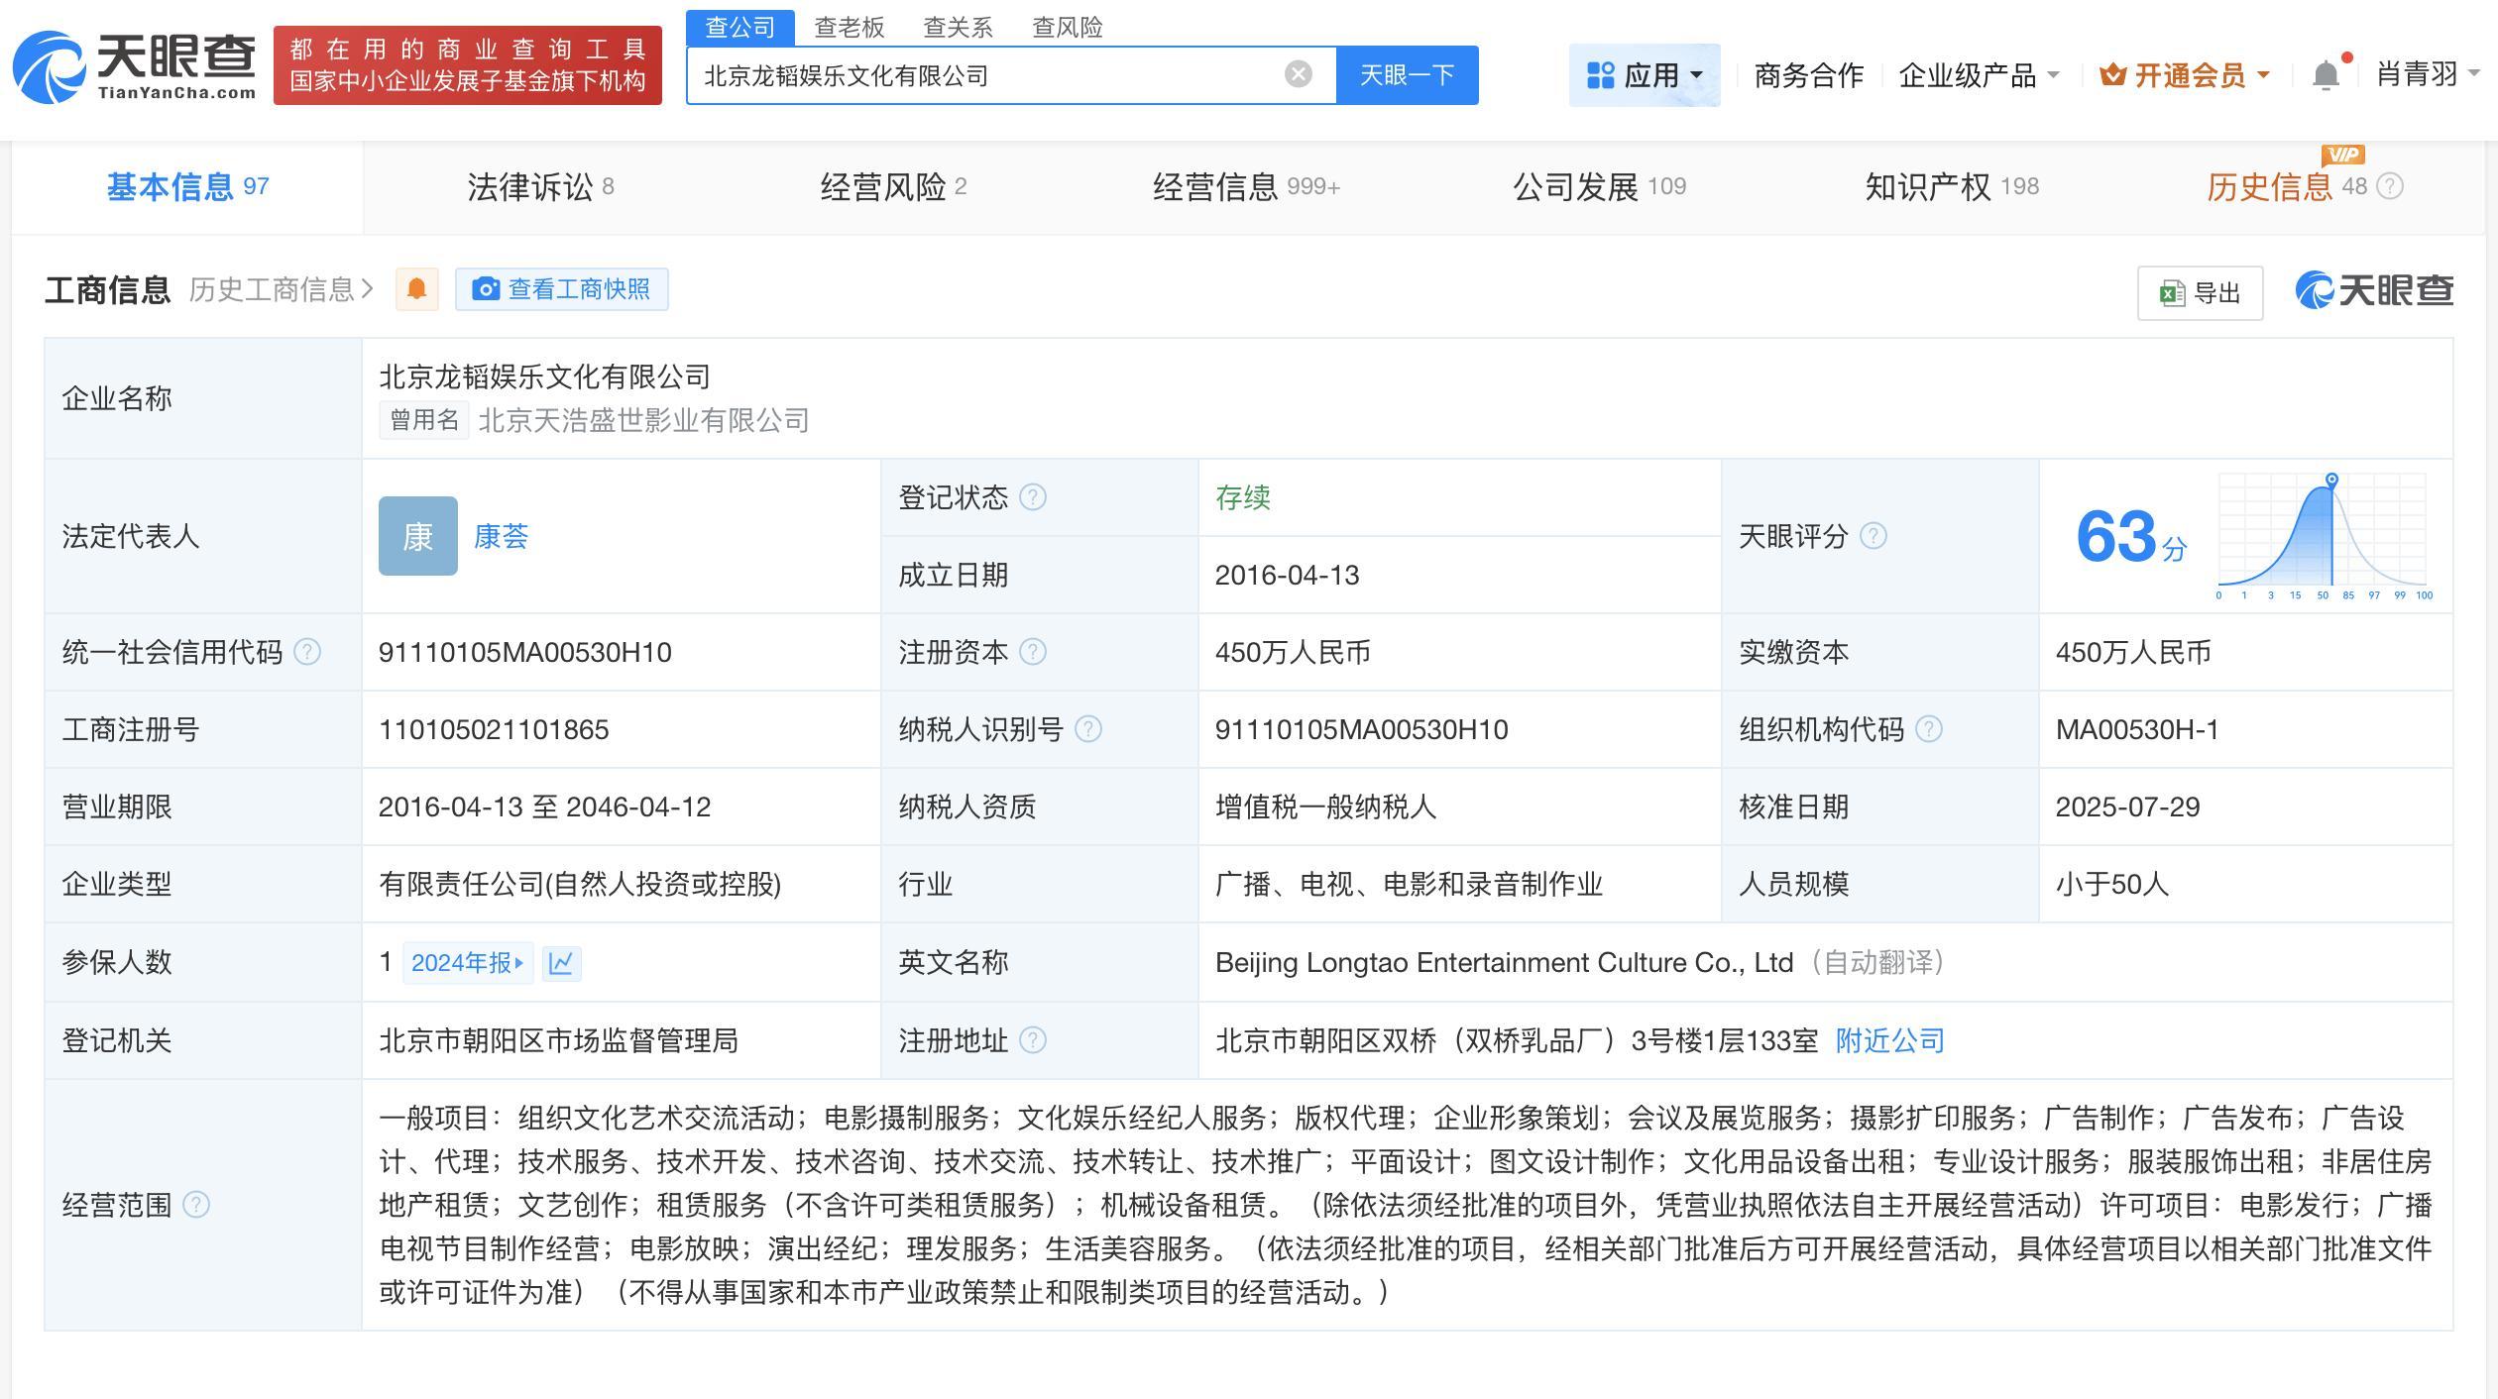Viewport: 2498px width, 1399px height.
Task: Click the 存续 status value
Action: click(x=1242, y=497)
